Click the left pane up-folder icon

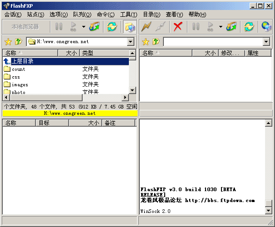(x=19, y=42)
